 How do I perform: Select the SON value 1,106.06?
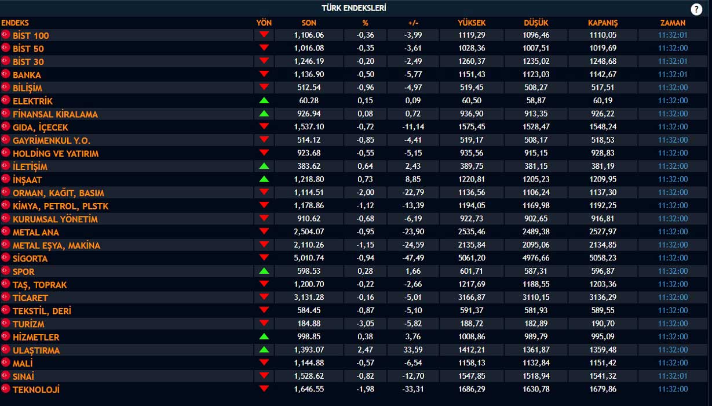click(309, 35)
